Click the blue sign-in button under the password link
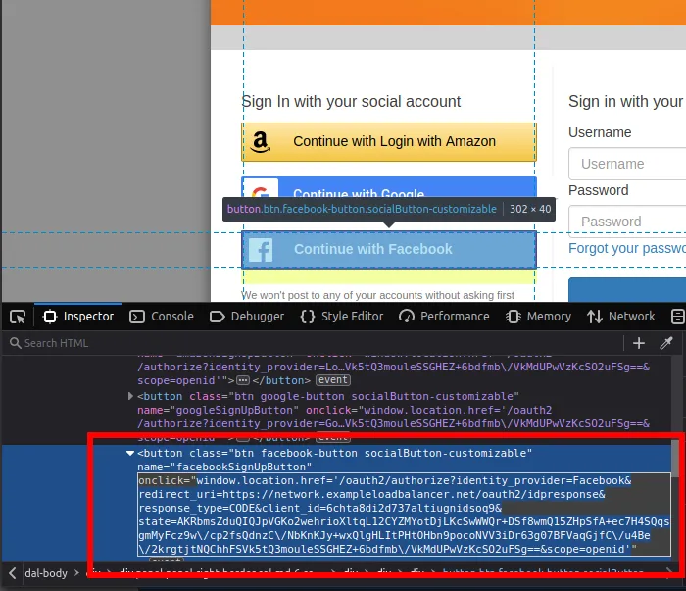This screenshot has height=591, width=686. (x=627, y=289)
